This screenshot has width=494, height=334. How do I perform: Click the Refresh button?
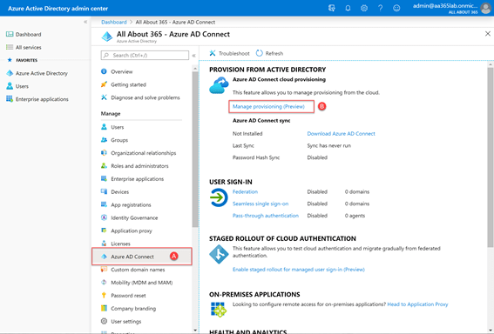click(x=270, y=53)
